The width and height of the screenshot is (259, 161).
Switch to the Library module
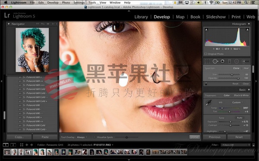pyautogui.click(x=141, y=17)
